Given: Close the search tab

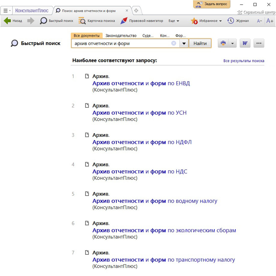Looking at the screenshot, I should click(x=127, y=10).
